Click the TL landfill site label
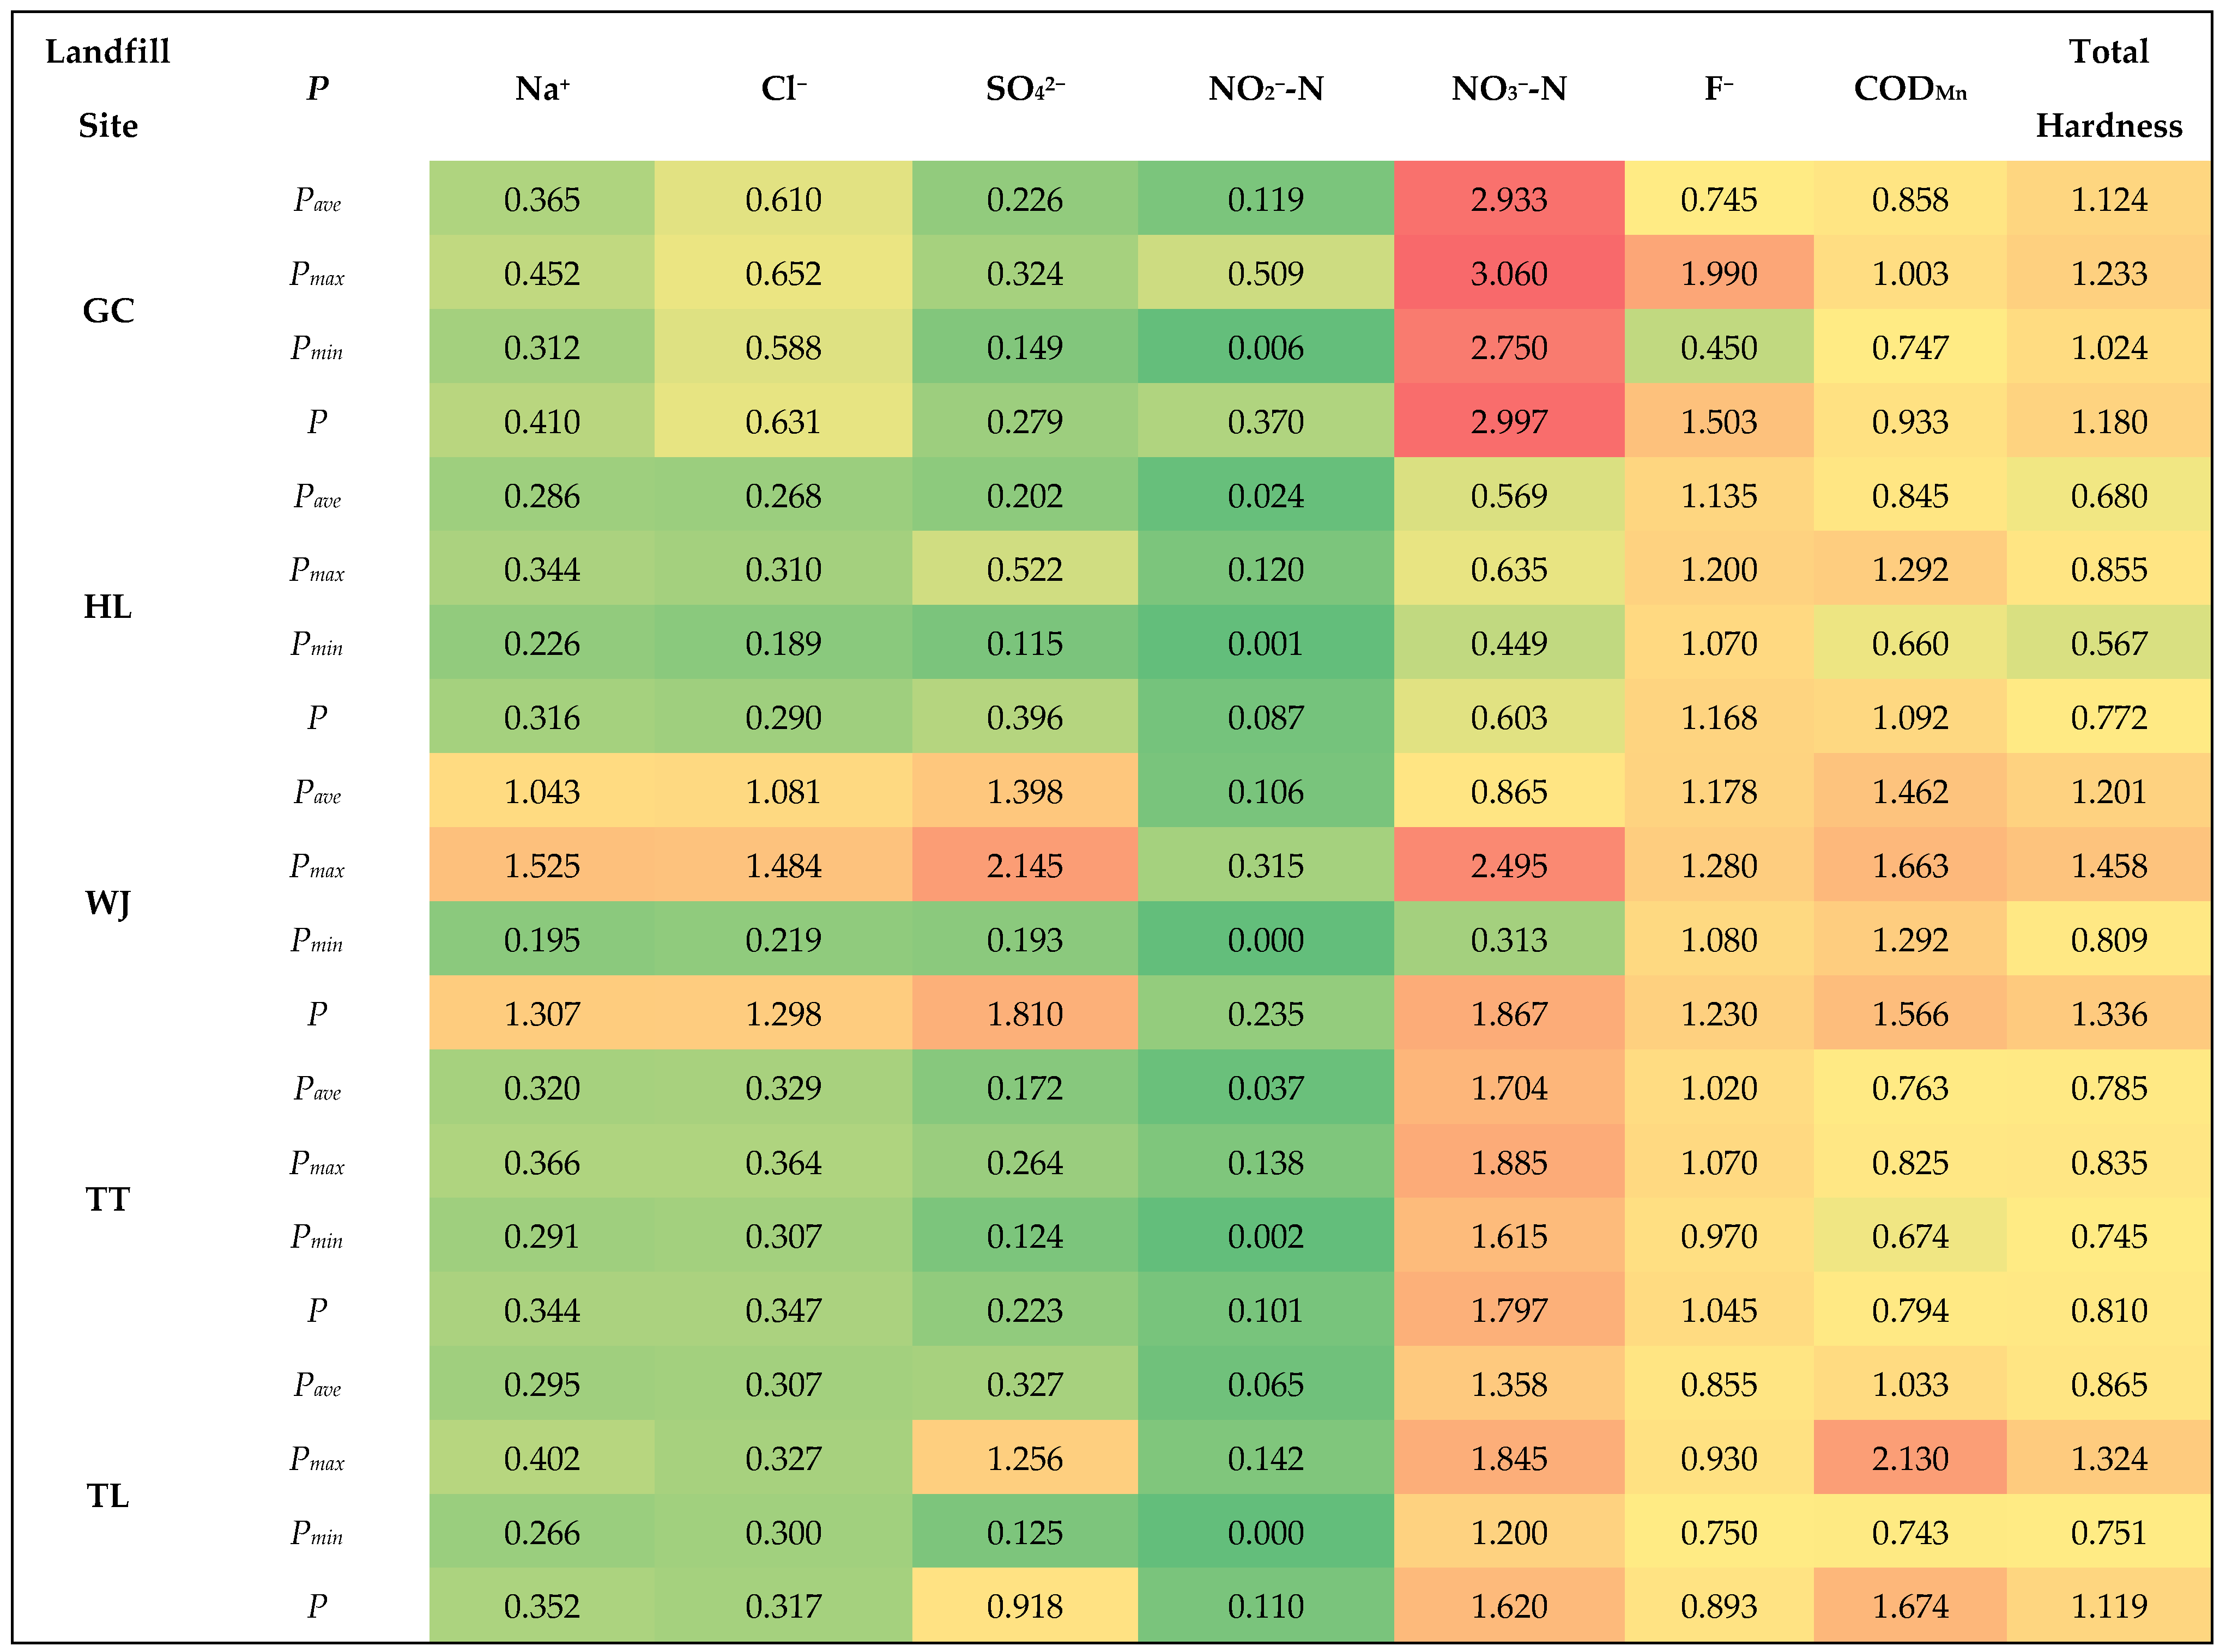This screenshot has width=2226, height=1652. tap(108, 1496)
